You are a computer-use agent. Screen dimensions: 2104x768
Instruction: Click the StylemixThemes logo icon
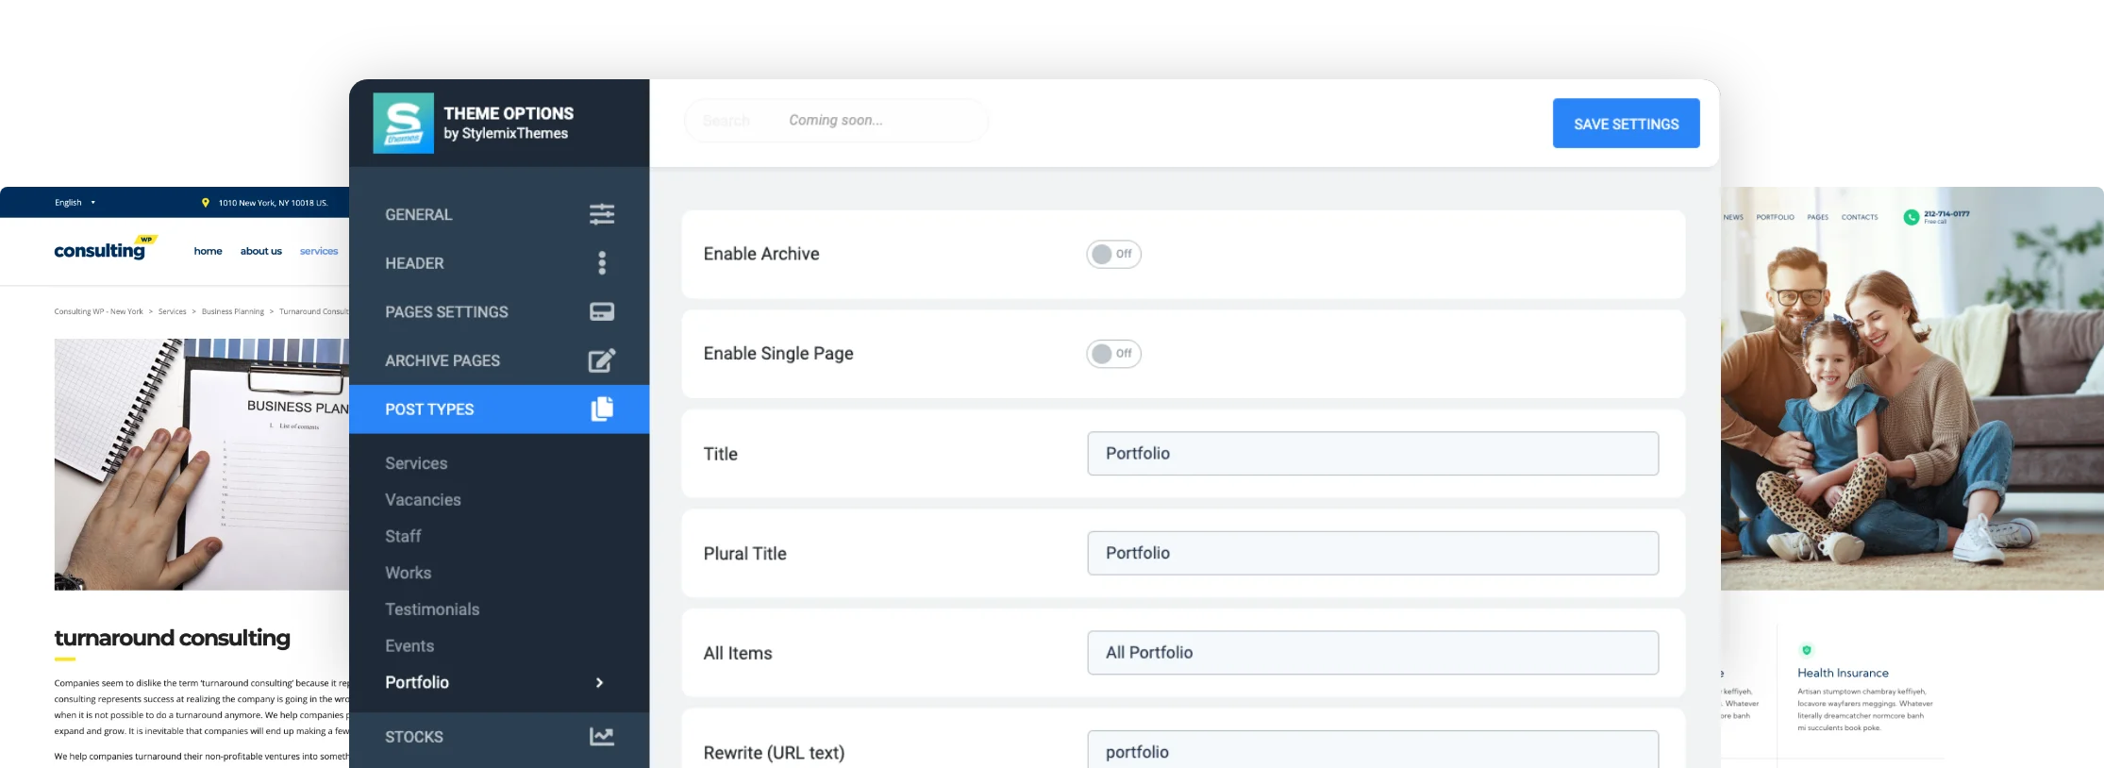pos(403,123)
